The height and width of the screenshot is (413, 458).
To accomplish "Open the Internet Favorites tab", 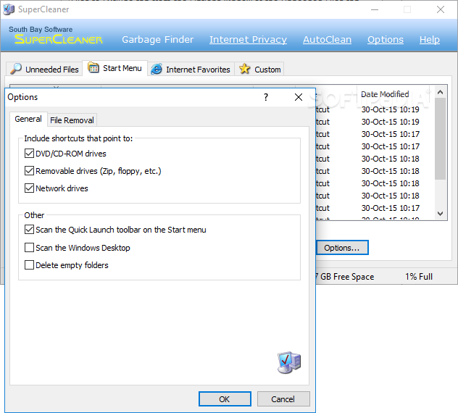I will (x=191, y=70).
